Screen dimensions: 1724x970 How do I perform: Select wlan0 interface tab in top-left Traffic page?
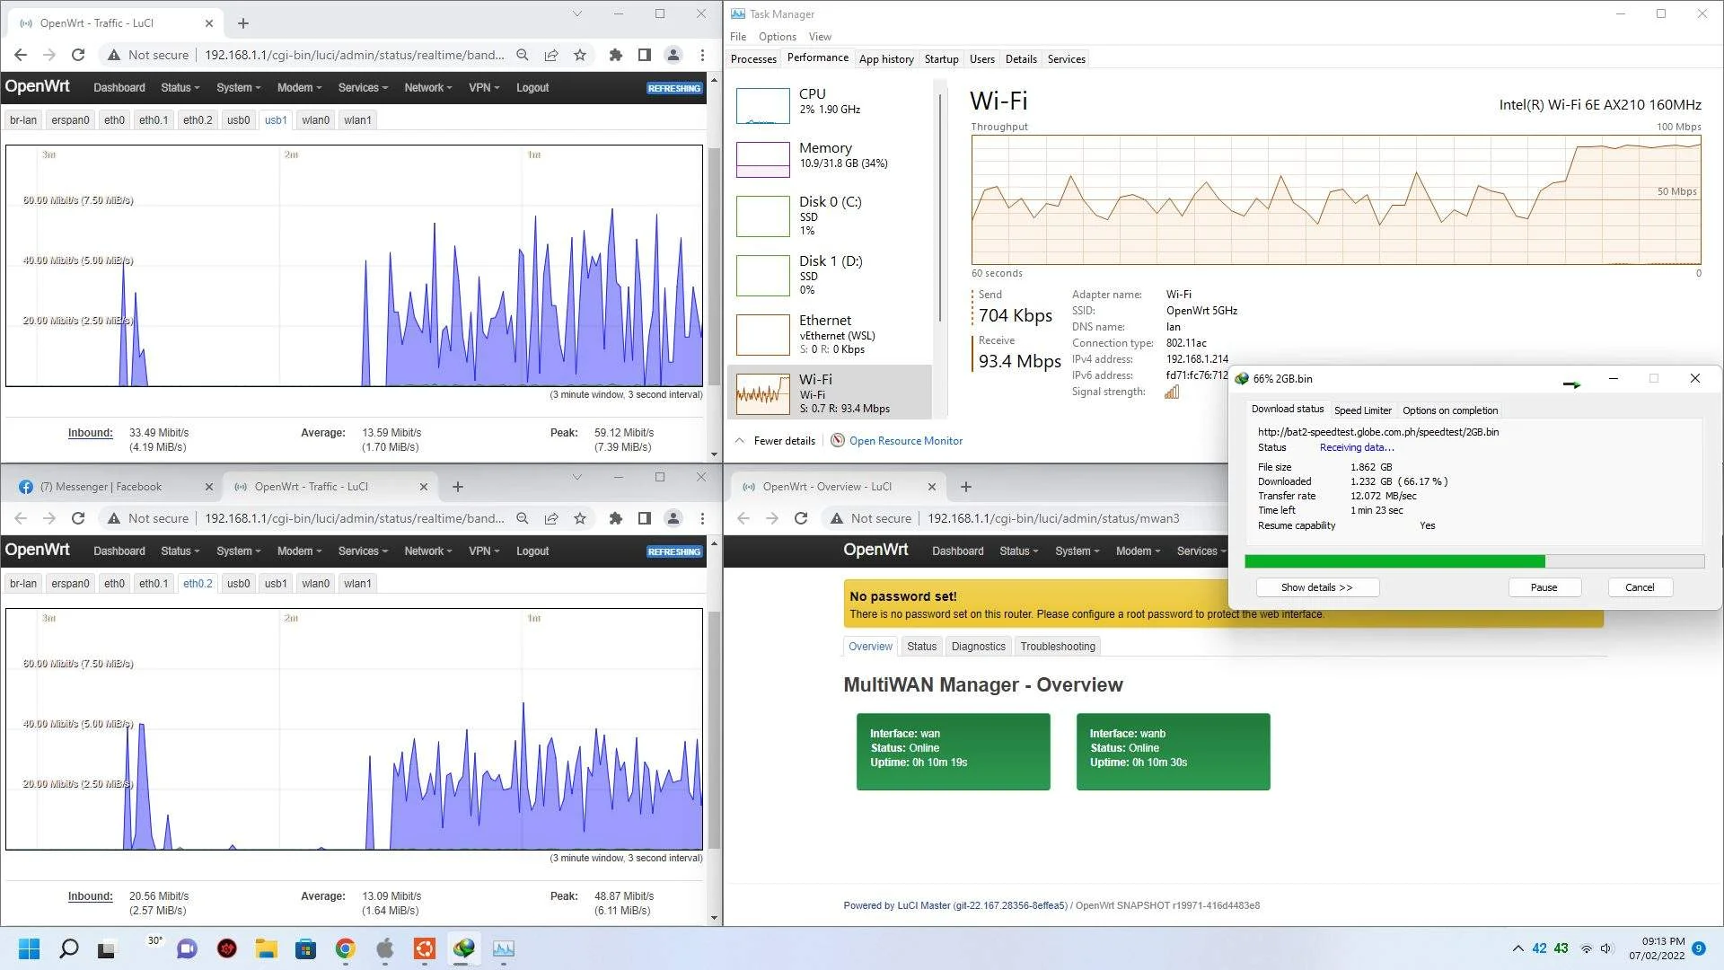[315, 119]
